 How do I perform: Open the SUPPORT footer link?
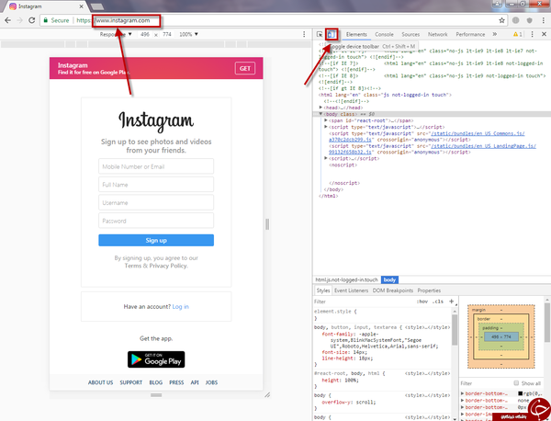[x=131, y=382]
